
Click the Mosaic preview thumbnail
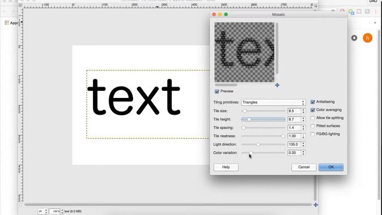(244, 52)
